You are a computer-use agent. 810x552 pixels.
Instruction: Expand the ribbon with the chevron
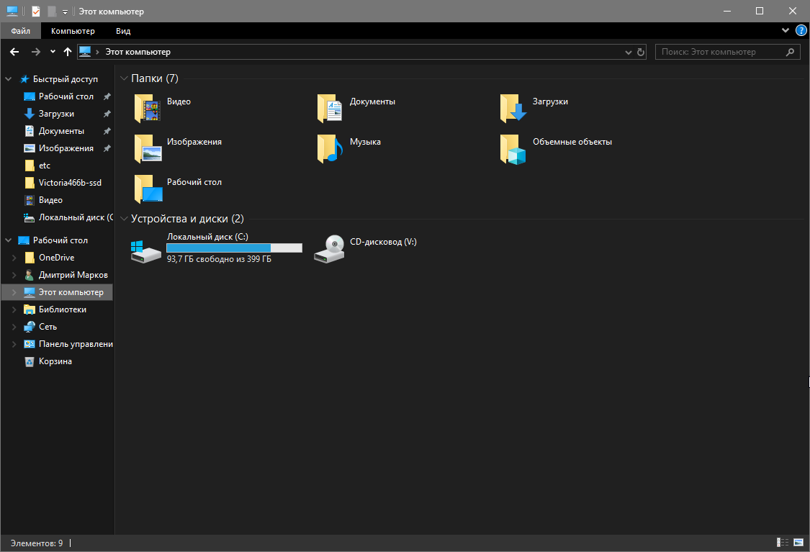(x=786, y=30)
